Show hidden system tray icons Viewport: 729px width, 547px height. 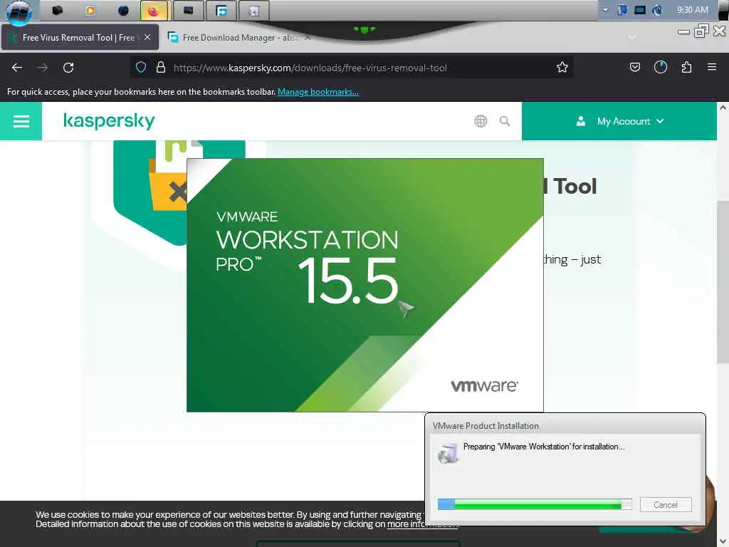click(605, 10)
